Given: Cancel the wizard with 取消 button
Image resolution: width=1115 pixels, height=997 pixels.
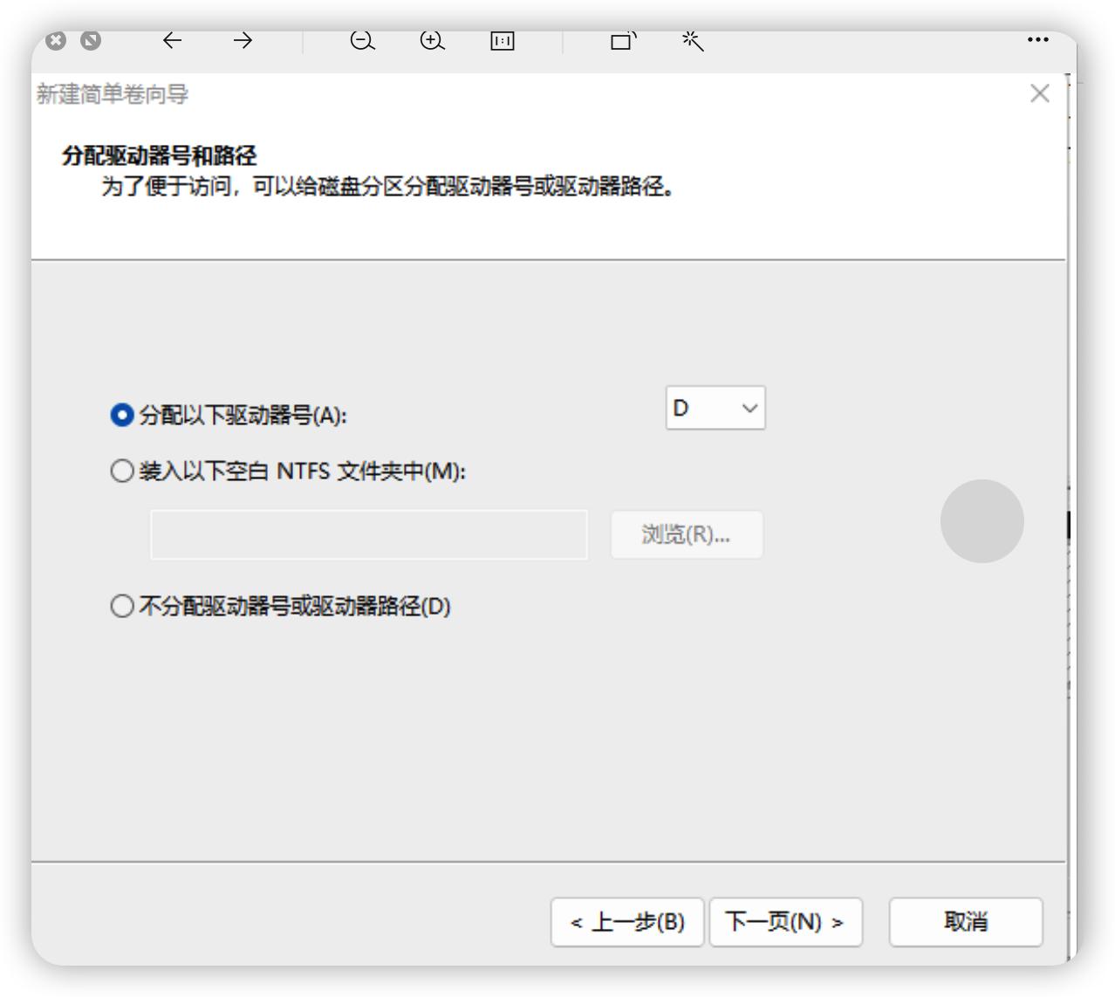Looking at the screenshot, I should pos(965,922).
